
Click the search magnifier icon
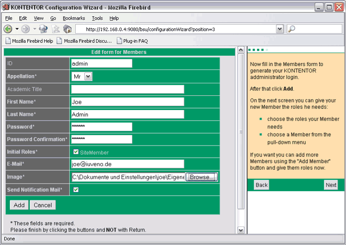pyautogui.click(x=292, y=29)
